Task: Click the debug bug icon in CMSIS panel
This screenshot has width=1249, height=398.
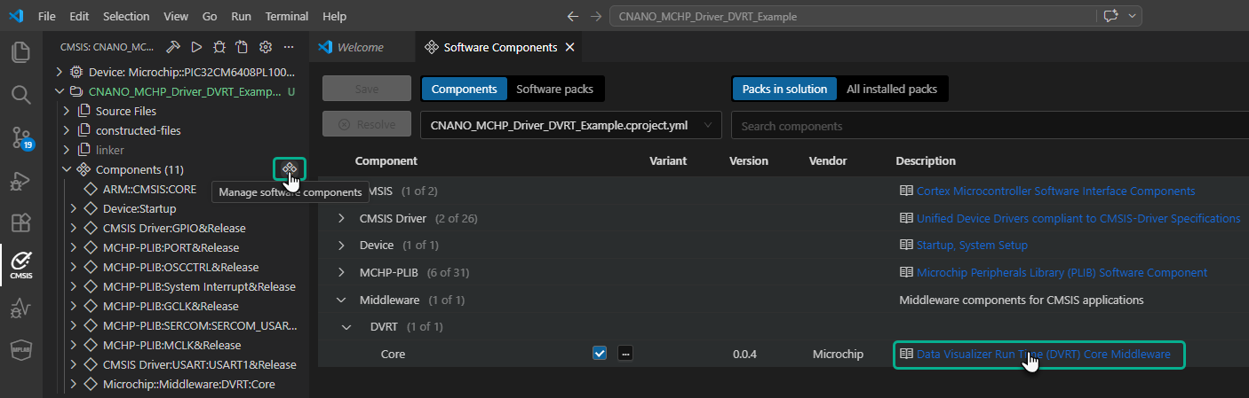Action: pyautogui.click(x=219, y=47)
